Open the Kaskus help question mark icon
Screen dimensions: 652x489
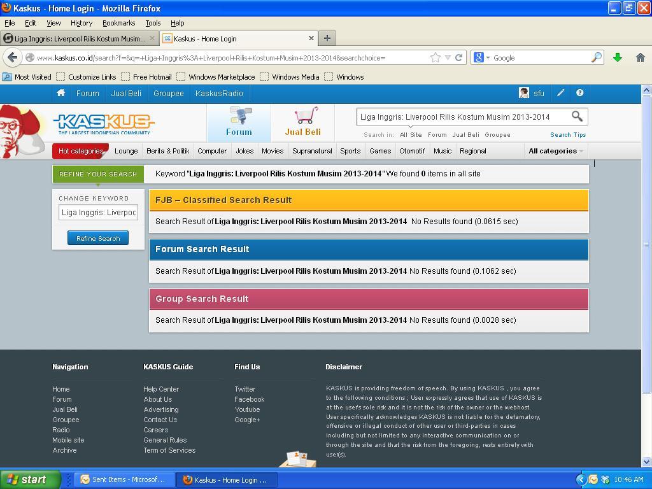579,93
